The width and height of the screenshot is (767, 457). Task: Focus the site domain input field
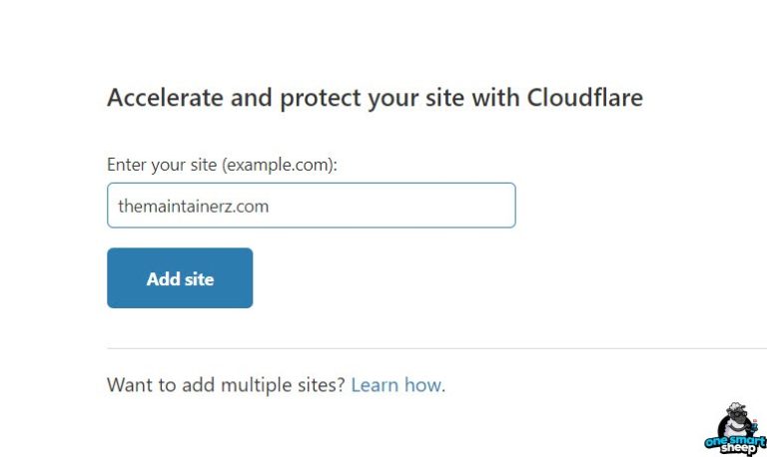pos(311,206)
